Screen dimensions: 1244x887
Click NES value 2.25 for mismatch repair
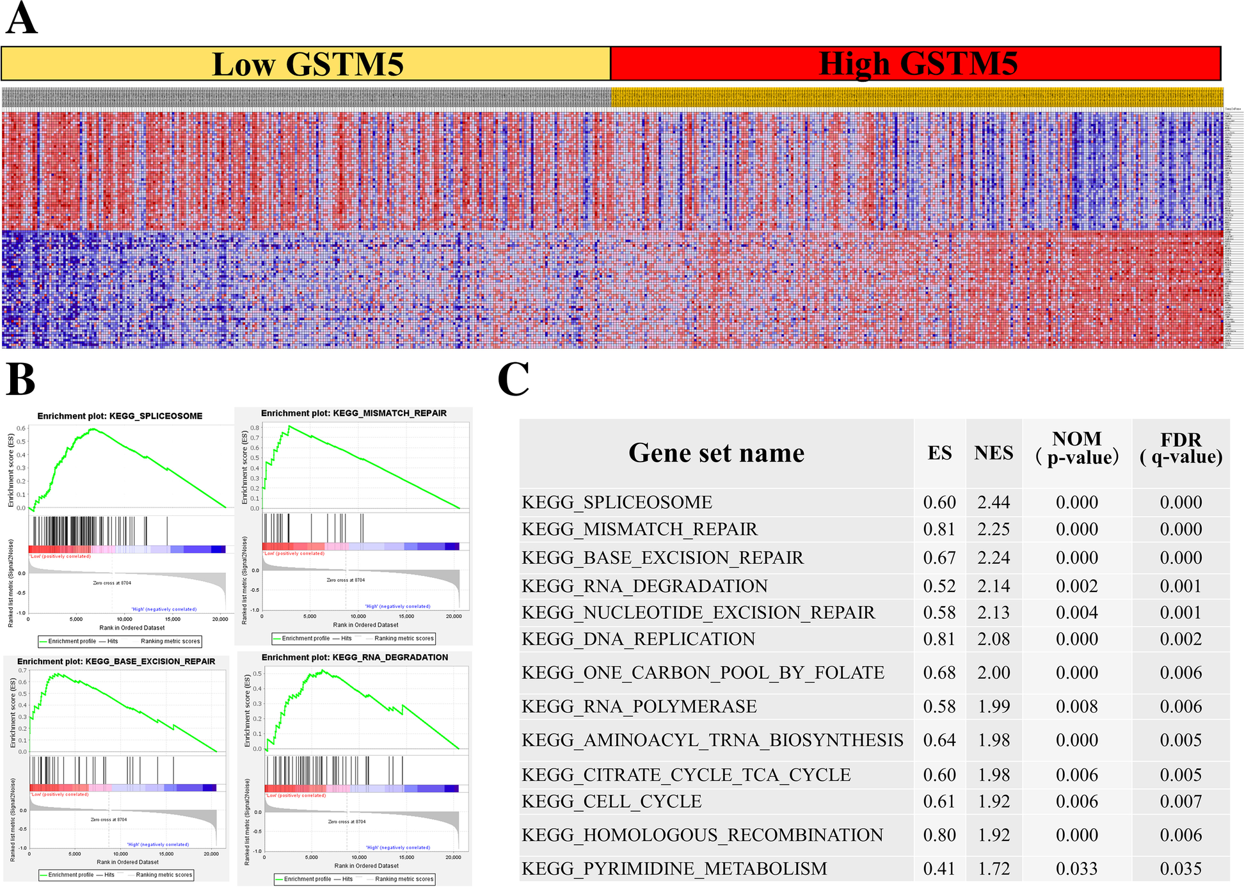[x=994, y=529]
